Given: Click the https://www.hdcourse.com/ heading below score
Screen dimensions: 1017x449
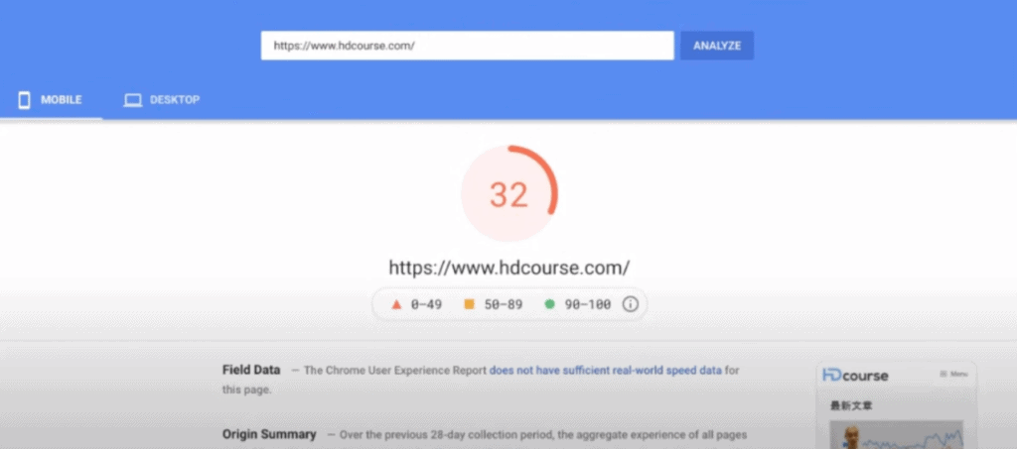Looking at the screenshot, I should tap(509, 268).
